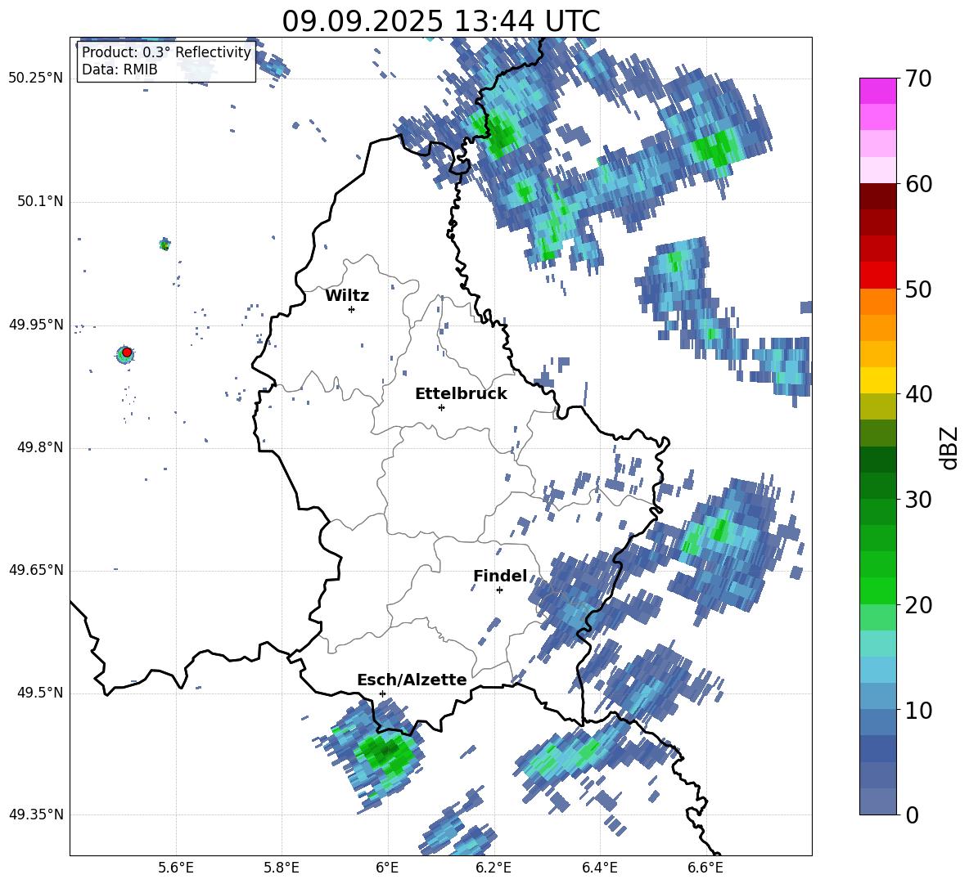Click the title 09.09.2025 13:44 UTC
Screen dimensions: 969x884
coord(440,21)
